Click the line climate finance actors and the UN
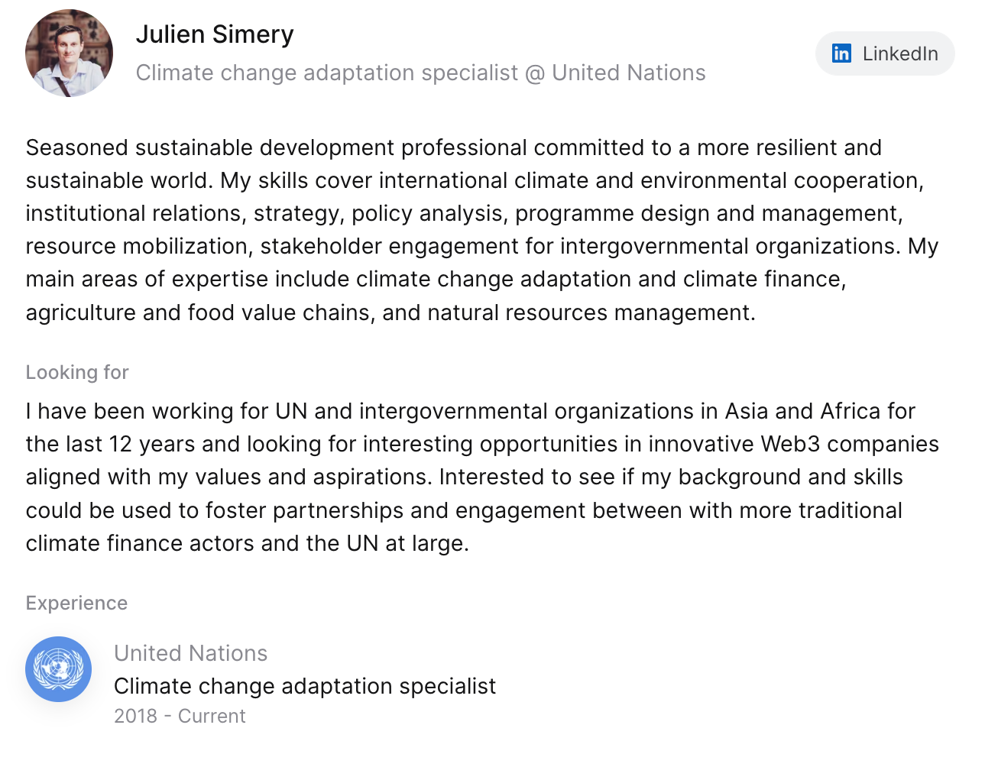 [246, 544]
